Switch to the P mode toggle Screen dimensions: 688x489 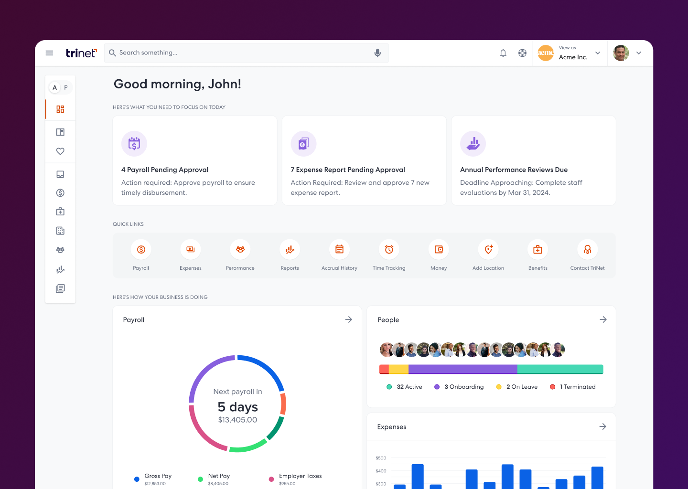point(66,87)
